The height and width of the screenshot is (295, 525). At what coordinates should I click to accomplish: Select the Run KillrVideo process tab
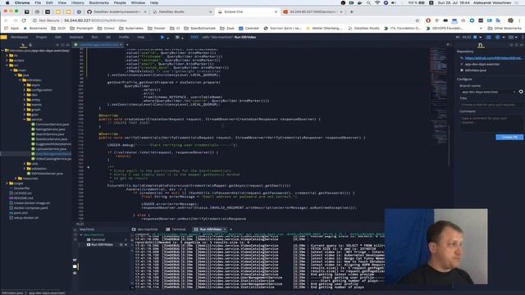(x=211, y=229)
